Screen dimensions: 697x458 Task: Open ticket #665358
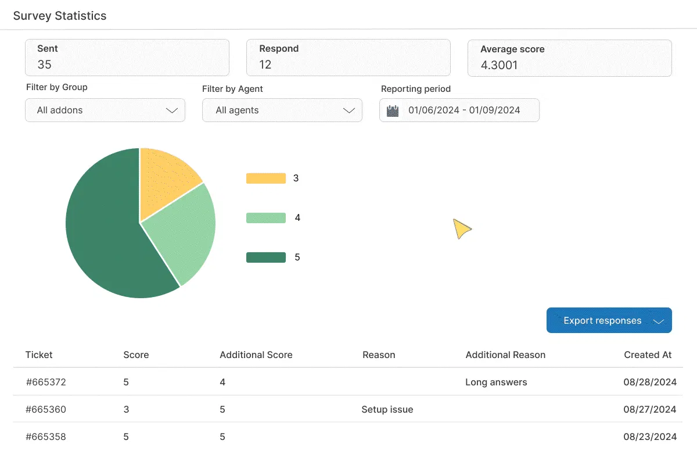46,436
